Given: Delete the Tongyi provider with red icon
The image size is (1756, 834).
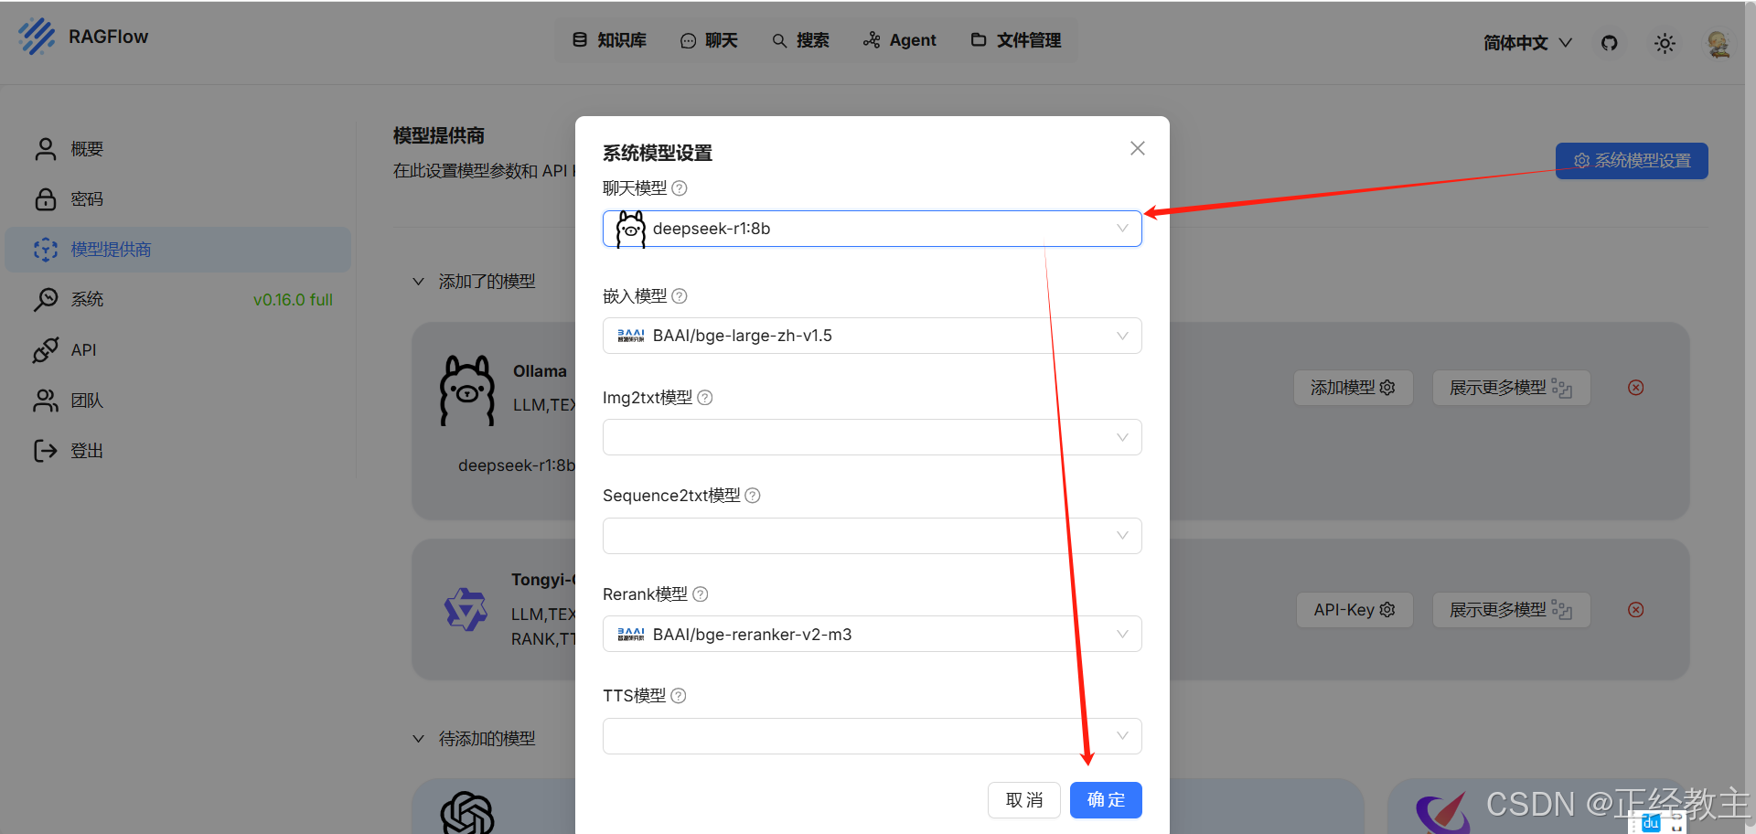Looking at the screenshot, I should point(1636,610).
